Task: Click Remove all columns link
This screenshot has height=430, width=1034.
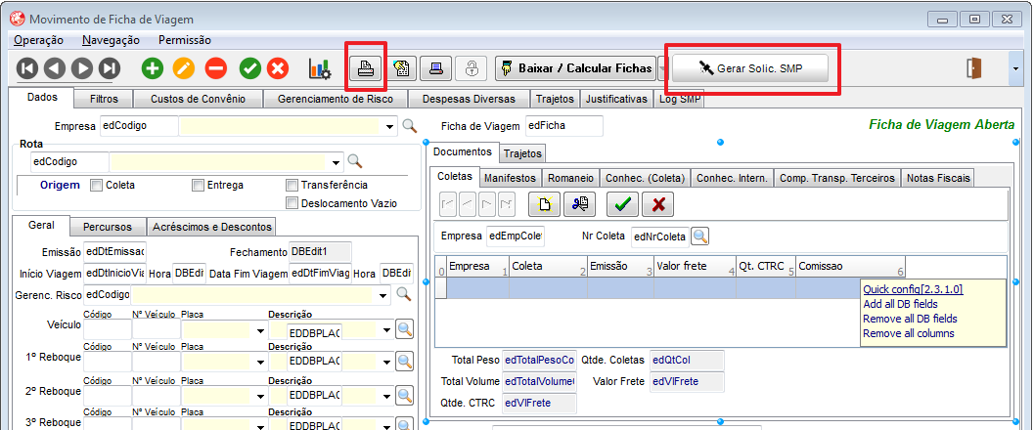Action: click(909, 333)
